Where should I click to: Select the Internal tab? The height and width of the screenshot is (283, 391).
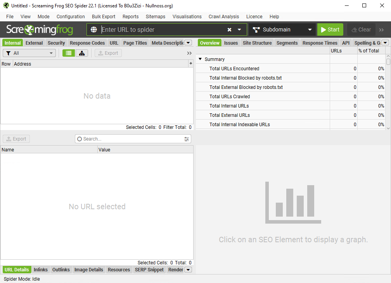click(x=12, y=43)
